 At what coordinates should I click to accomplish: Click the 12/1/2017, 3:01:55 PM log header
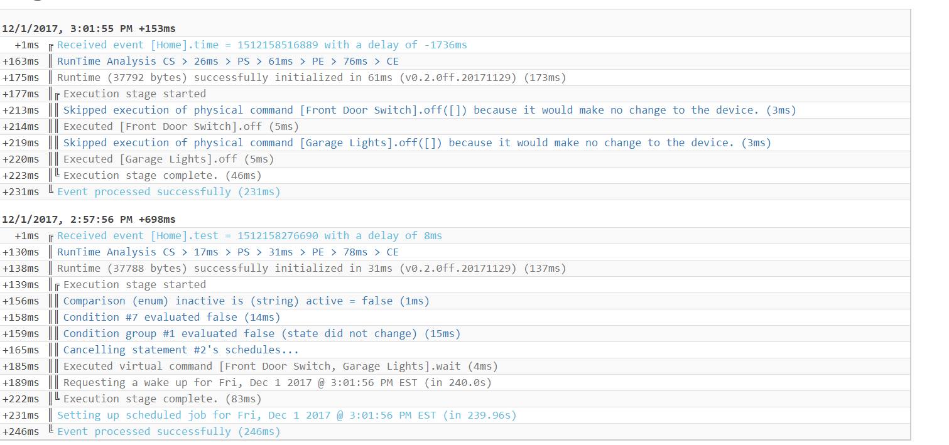[x=89, y=29]
